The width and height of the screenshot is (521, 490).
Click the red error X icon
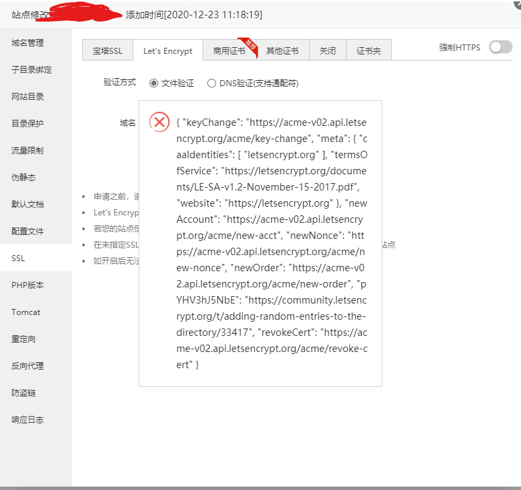pos(160,122)
